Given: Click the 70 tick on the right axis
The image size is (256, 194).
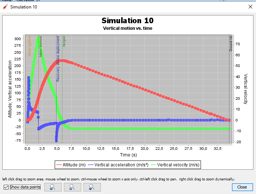Looking at the screenshot, I should pos(238,44).
